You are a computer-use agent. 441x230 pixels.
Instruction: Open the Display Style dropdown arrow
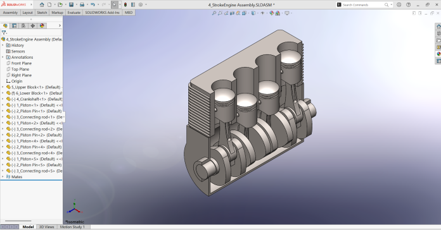click(257, 13)
